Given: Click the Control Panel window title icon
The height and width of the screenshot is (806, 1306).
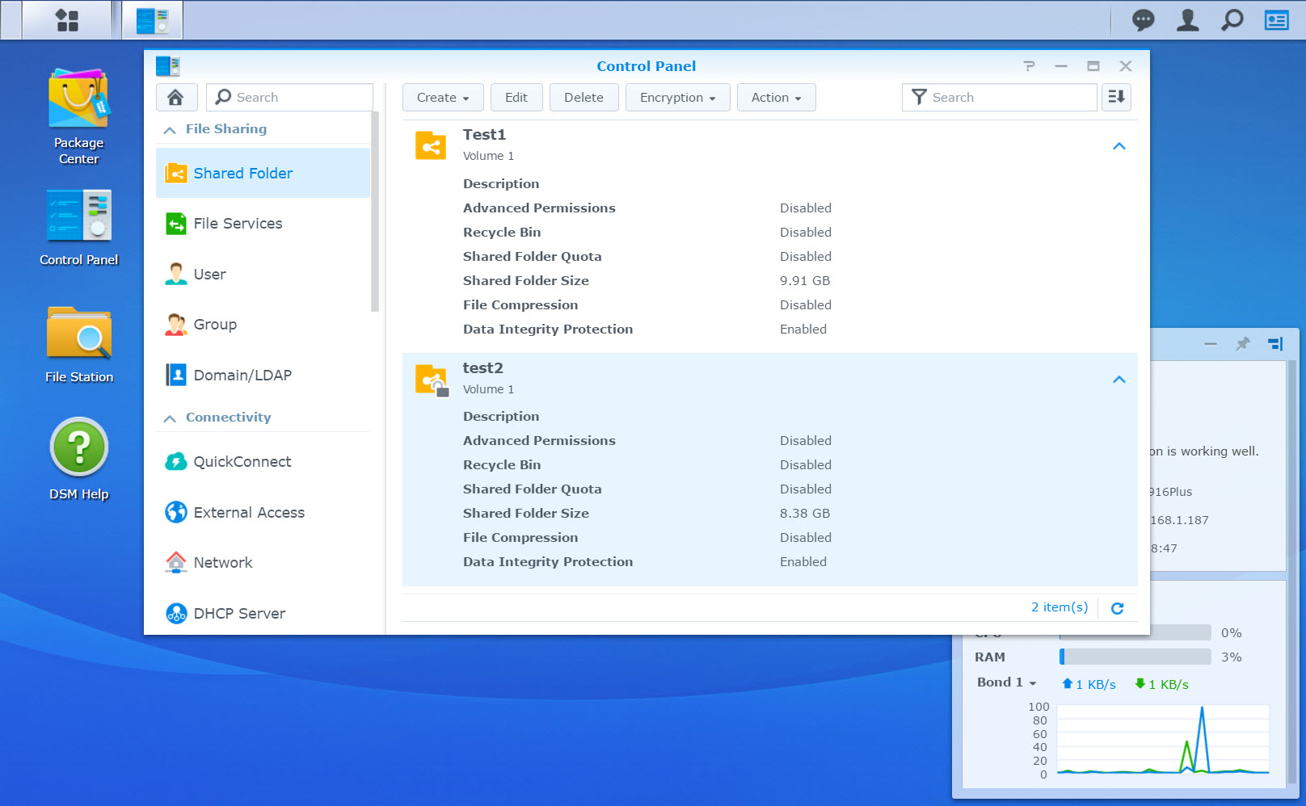Looking at the screenshot, I should (167, 66).
